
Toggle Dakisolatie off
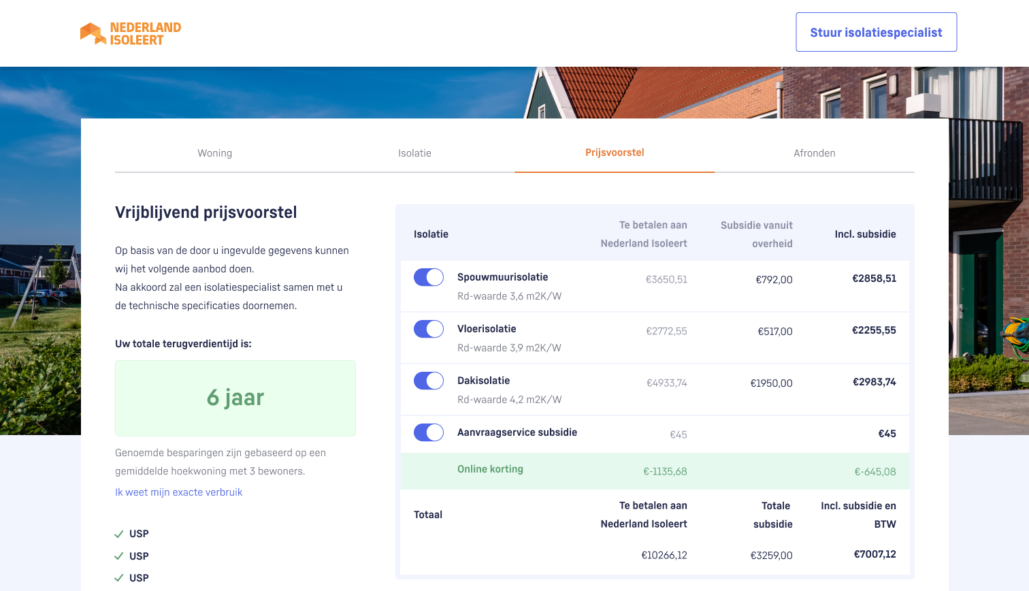(429, 381)
